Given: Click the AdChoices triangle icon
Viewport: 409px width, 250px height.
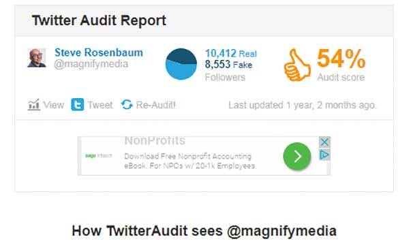Looking at the screenshot, I should [x=324, y=155].
